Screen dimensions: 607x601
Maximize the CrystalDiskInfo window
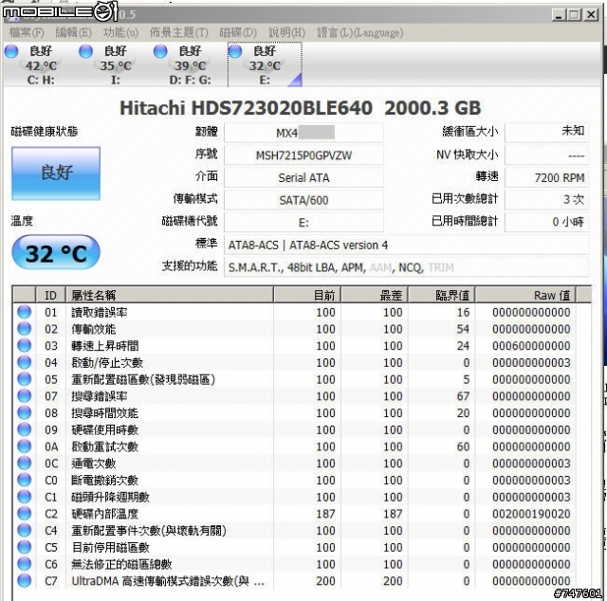point(574,15)
